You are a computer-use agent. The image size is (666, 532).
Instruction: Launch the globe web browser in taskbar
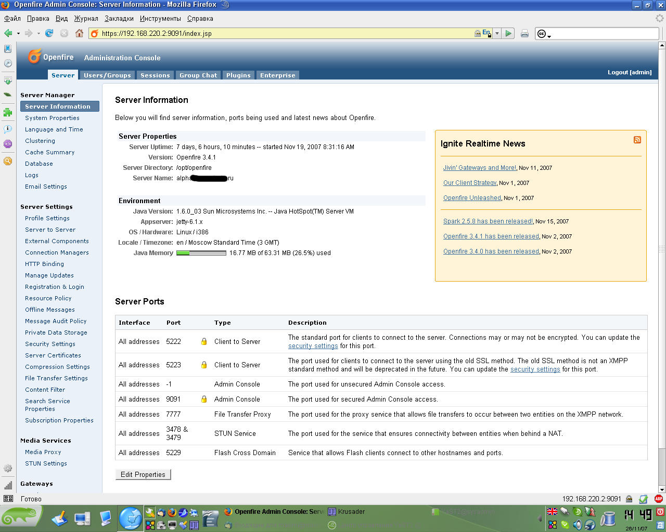(130, 518)
